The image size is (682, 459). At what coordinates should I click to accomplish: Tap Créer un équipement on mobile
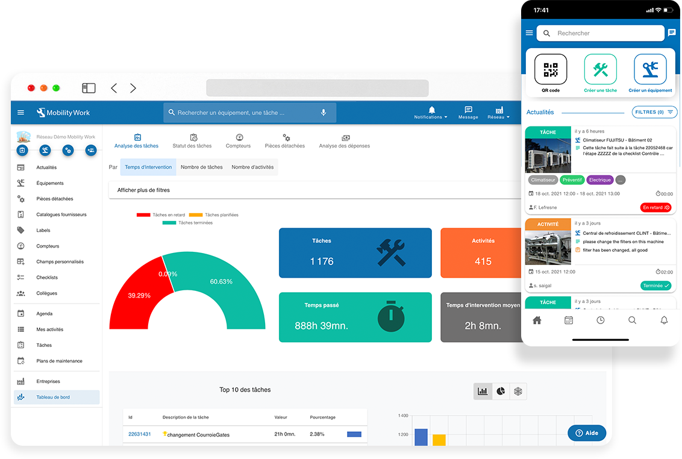pyautogui.click(x=650, y=73)
